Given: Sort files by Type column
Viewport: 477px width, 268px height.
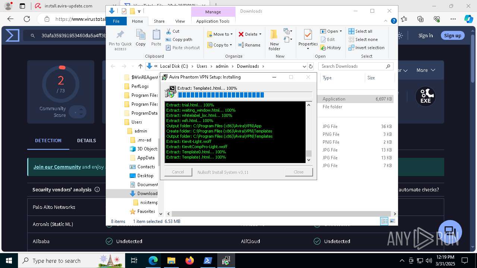Looking at the screenshot, I should [x=342, y=78].
